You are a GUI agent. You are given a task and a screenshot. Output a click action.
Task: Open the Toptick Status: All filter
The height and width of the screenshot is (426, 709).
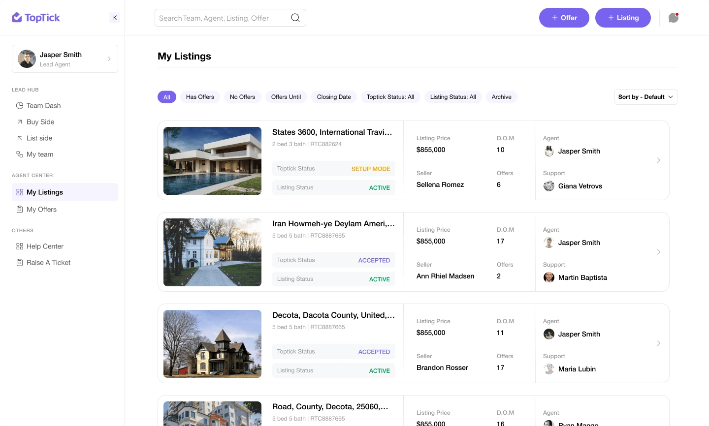point(390,97)
